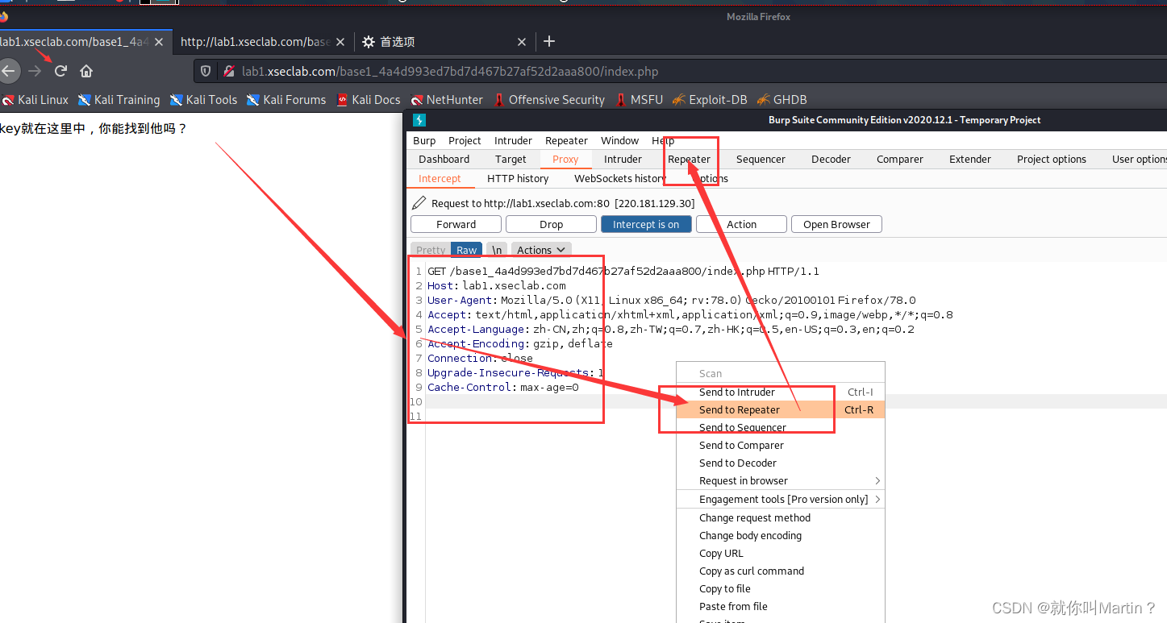Click the Action button

(741, 224)
